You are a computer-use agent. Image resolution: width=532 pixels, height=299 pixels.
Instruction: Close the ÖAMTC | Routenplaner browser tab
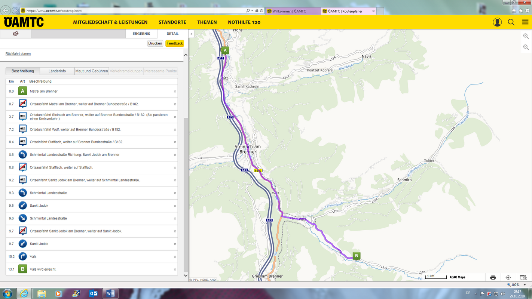pos(373,11)
